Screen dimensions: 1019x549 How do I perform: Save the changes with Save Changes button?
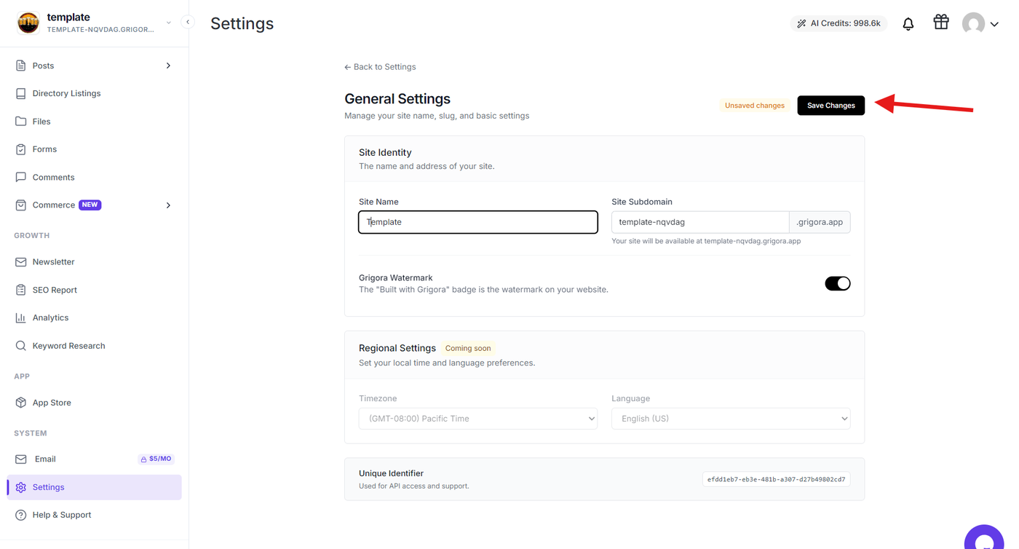[x=830, y=106]
